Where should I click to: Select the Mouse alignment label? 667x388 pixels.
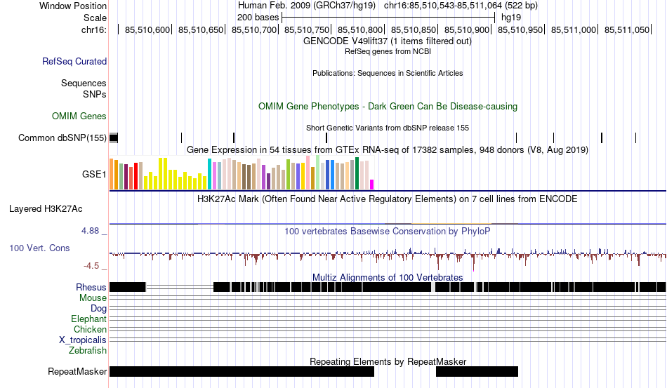pyautogui.click(x=93, y=298)
